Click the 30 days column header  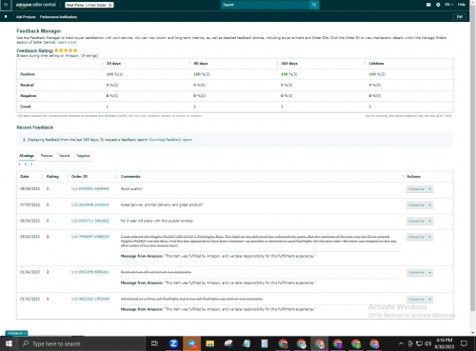(113, 64)
